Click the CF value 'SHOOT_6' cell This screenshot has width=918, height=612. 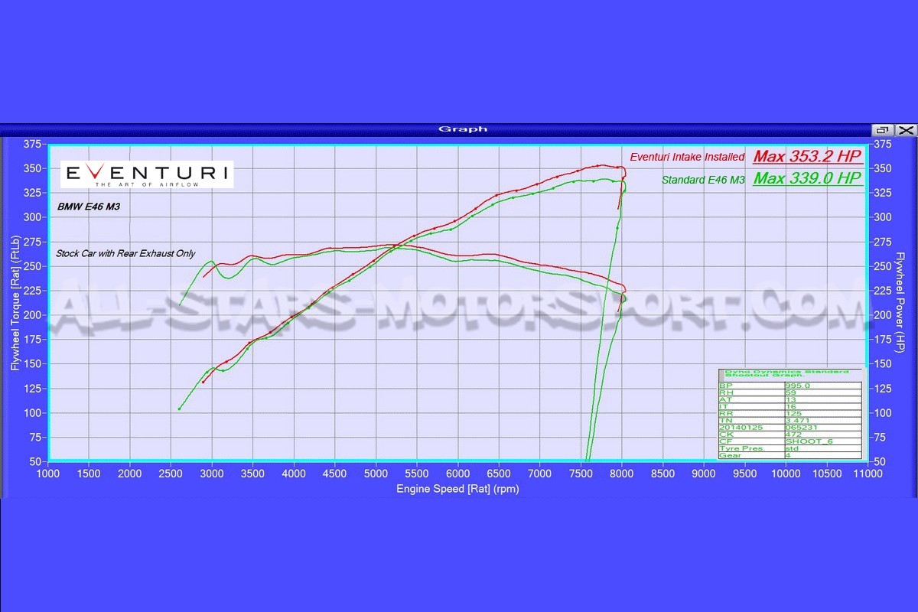[823, 441]
